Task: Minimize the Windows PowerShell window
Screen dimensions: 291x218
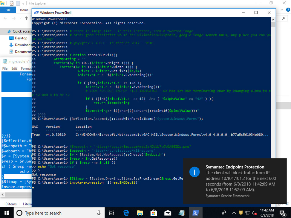Action: [243, 13]
